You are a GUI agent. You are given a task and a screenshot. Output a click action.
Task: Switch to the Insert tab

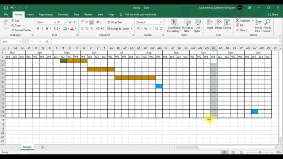(x=31, y=15)
